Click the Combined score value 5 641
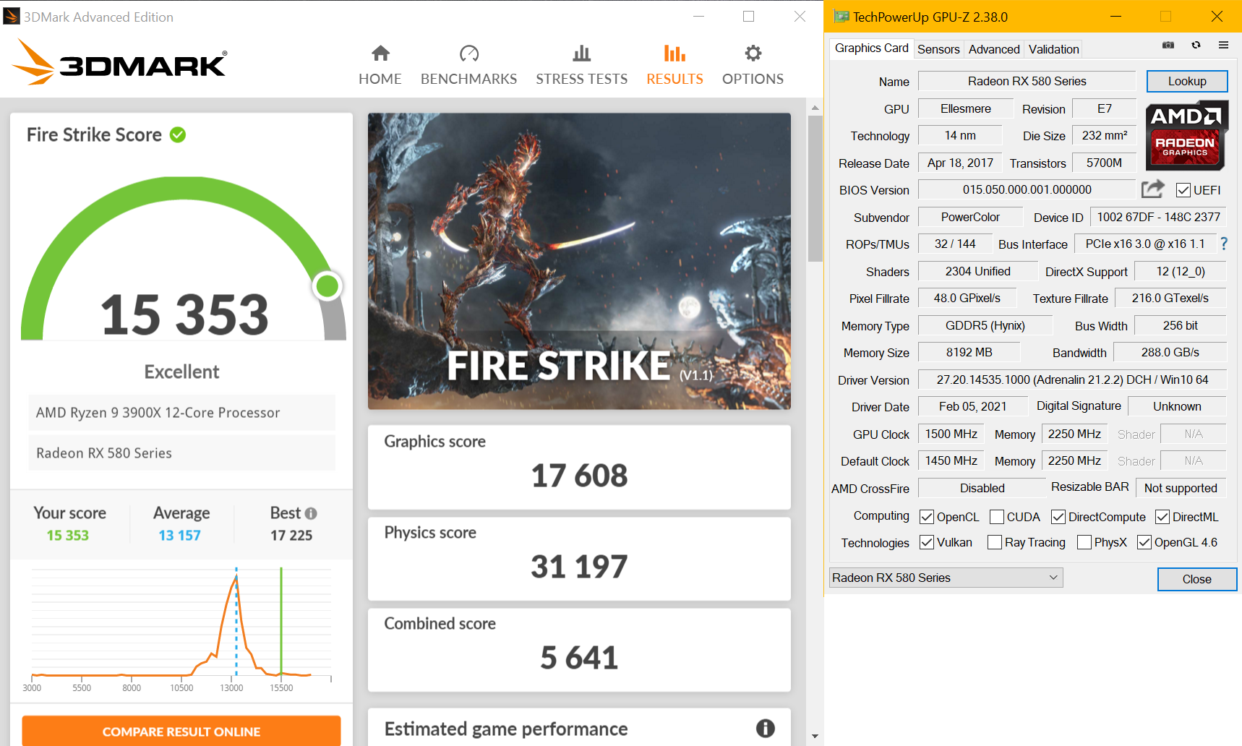1242x746 pixels. click(579, 658)
